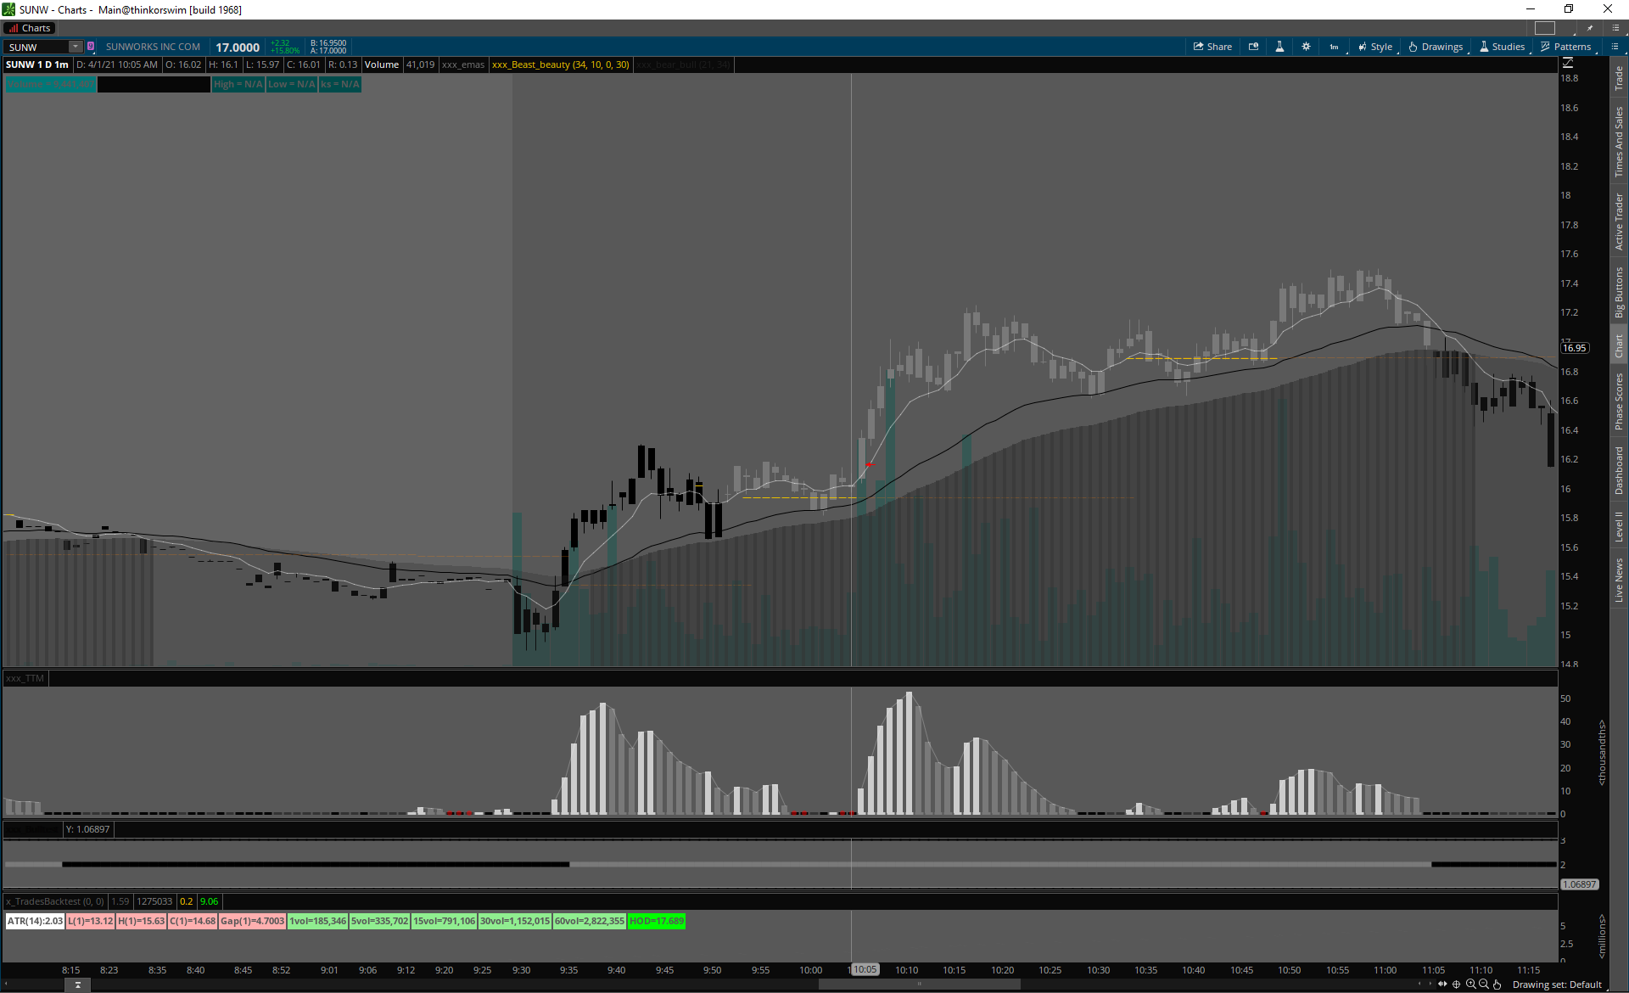The width and height of the screenshot is (1629, 993).
Task: Open the SUNW symbol dropdown arrow
Action: [x=76, y=47]
